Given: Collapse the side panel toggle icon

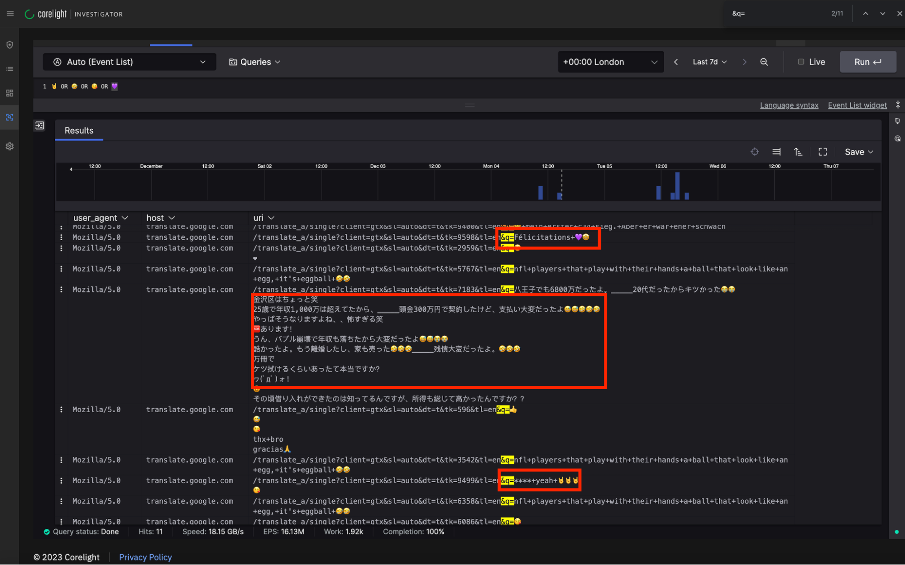Looking at the screenshot, I should point(40,126).
